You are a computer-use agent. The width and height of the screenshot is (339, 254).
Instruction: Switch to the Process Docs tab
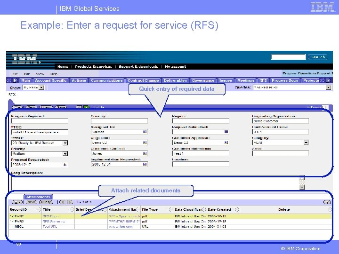(285, 80)
